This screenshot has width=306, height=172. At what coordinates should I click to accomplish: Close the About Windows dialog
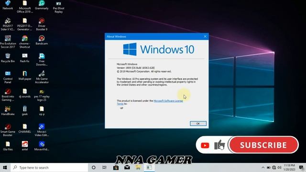(x=205, y=36)
